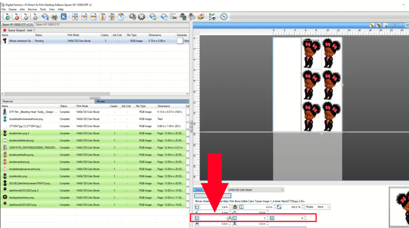Click the queue with green check icon
The height and width of the screenshot is (228, 409).
coord(153,17)
